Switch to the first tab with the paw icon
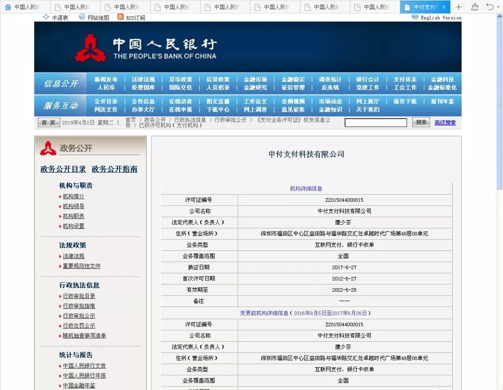This screenshot has width=503, height=390. point(25,7)
